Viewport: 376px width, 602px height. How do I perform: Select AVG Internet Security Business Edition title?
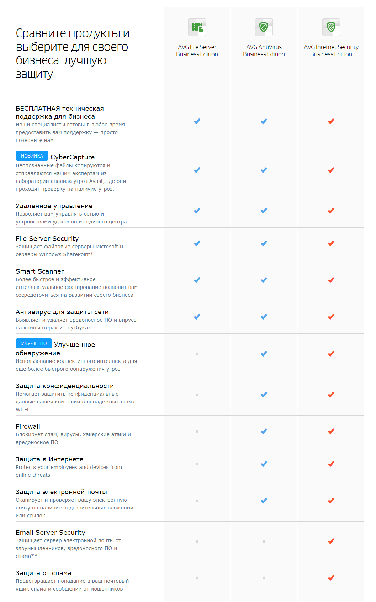(x=331, y=51)
